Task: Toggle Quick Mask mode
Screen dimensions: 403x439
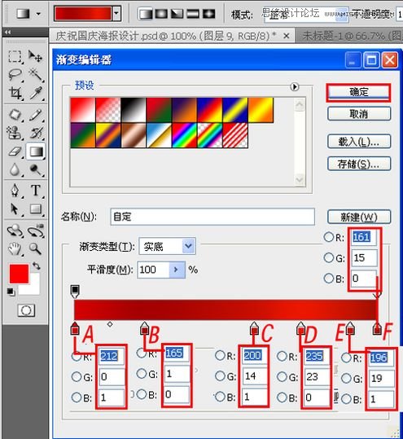Action: (x=26, y=310)
